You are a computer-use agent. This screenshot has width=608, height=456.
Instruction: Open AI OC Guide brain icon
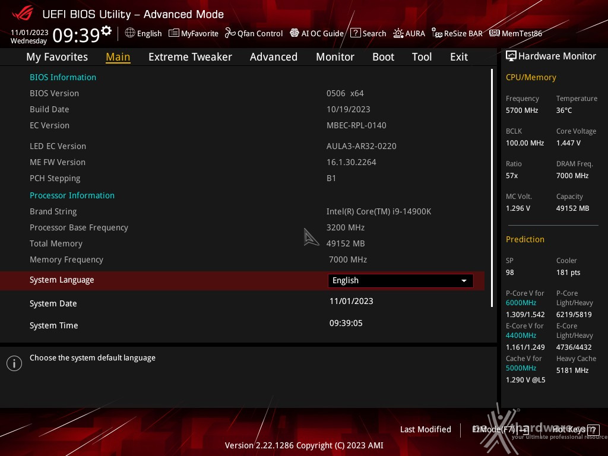[x=294, y=33]
